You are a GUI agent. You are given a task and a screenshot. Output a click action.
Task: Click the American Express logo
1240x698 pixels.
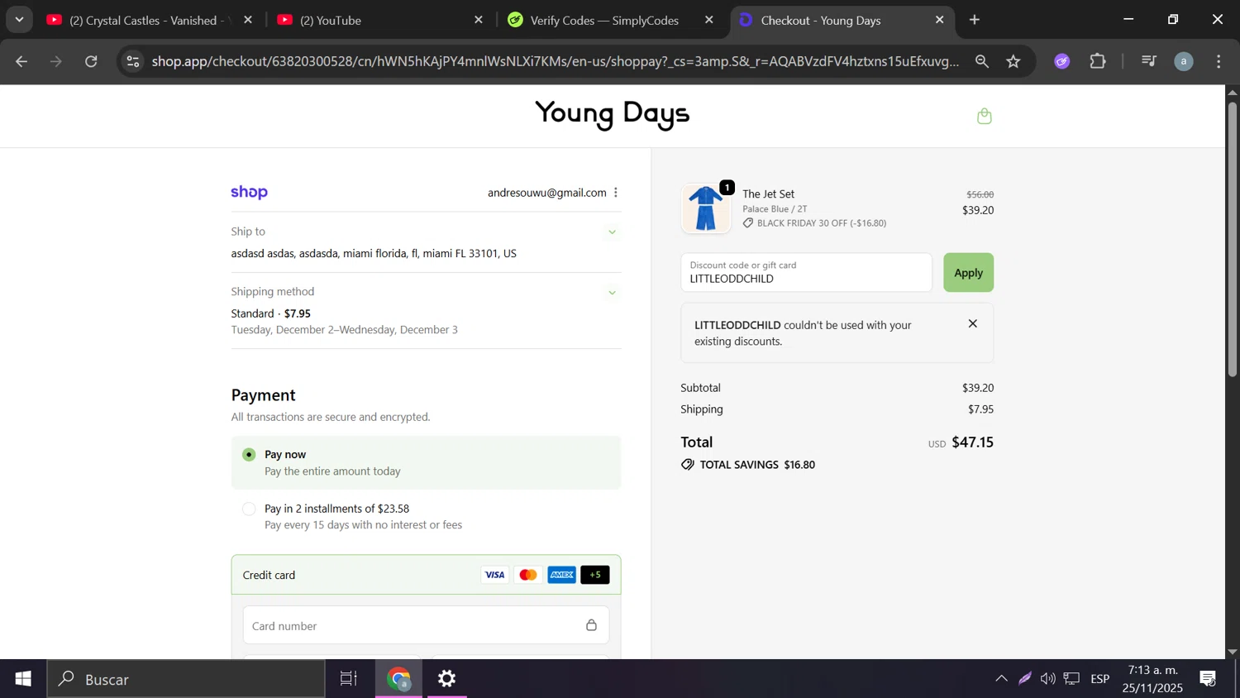pos(562,575)
